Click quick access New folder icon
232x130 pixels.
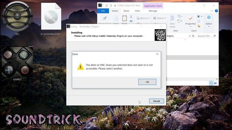coord(111,6)
